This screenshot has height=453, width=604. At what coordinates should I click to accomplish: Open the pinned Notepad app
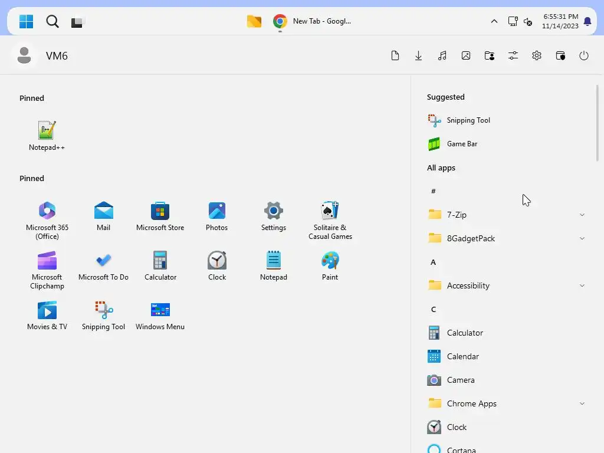[x=274, y=266]
